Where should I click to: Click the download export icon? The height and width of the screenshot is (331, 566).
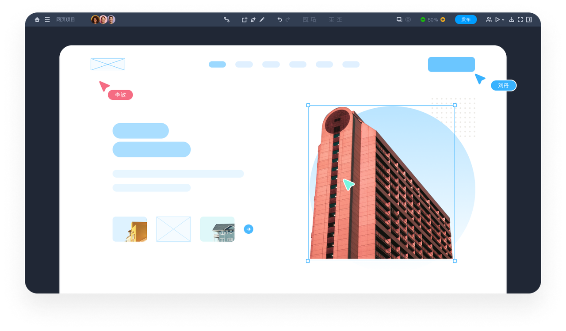pos(512,20)
